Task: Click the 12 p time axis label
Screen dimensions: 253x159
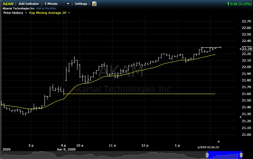Action: tap(145, 145)
